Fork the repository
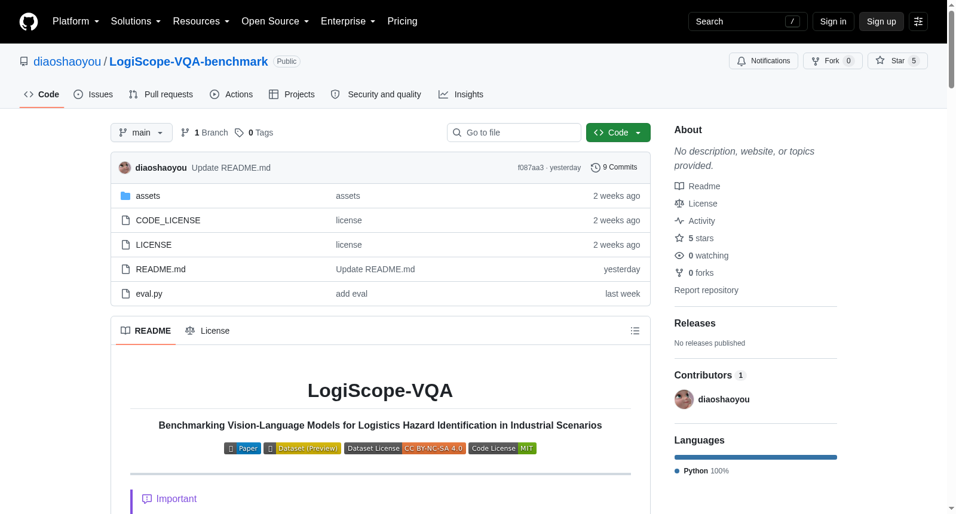The image size is (956, 514). (x=833, y=61)
